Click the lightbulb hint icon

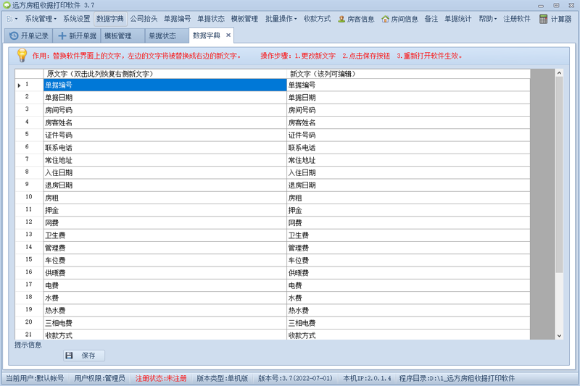pos(22,56)
